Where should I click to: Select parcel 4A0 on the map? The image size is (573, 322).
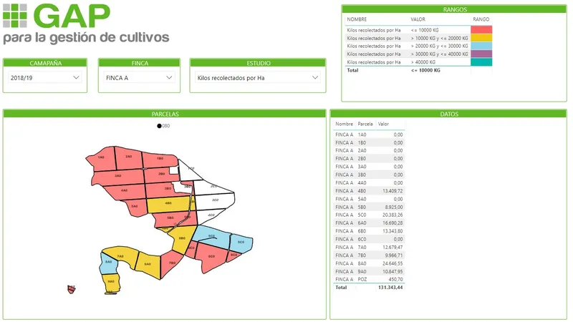[x=124, y=190]
